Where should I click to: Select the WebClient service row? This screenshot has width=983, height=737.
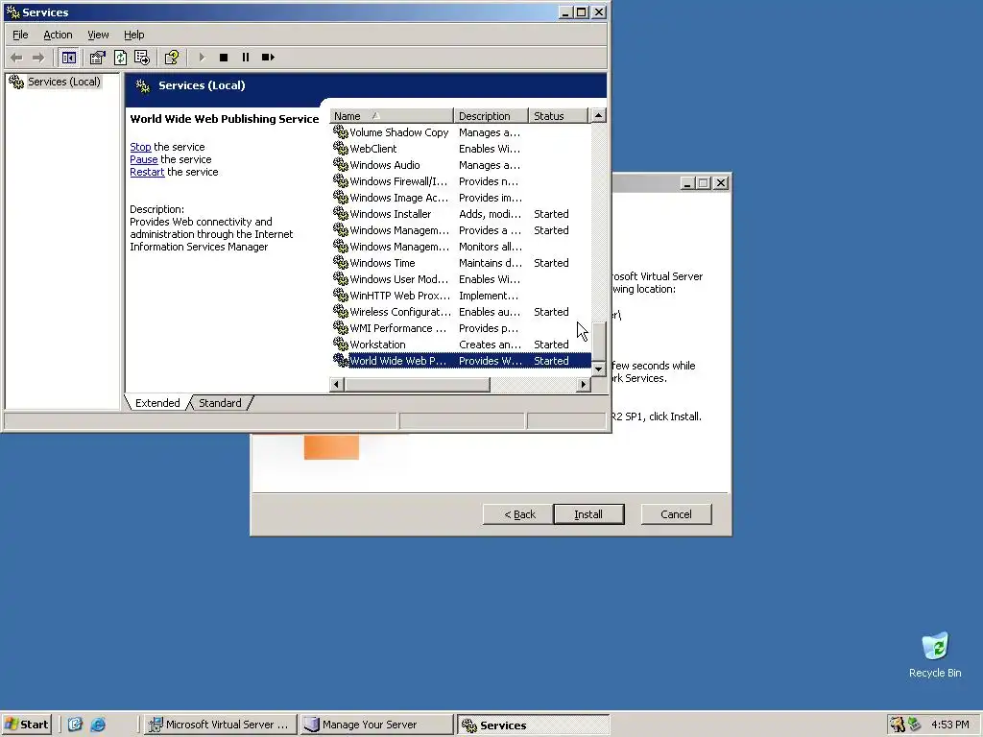click(461, 149)
